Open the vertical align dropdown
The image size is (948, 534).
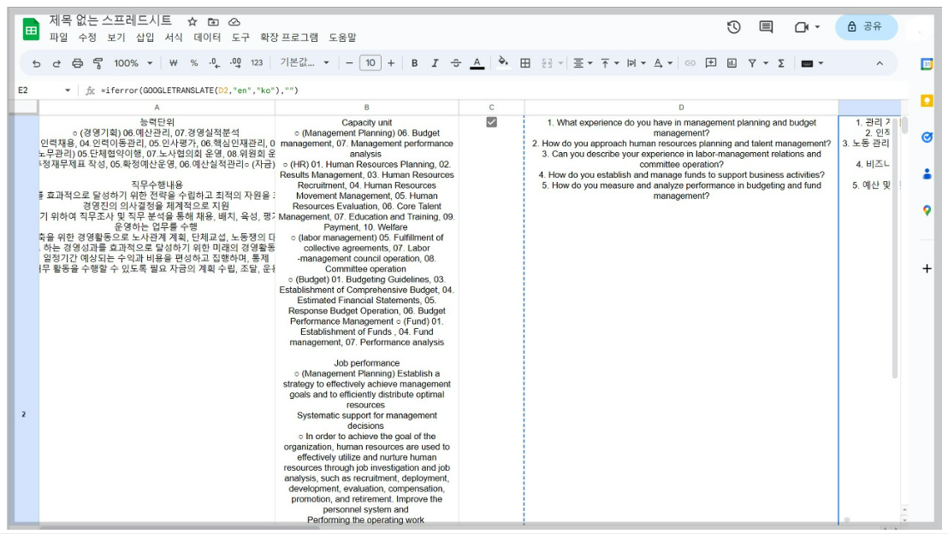click(609, 63)
